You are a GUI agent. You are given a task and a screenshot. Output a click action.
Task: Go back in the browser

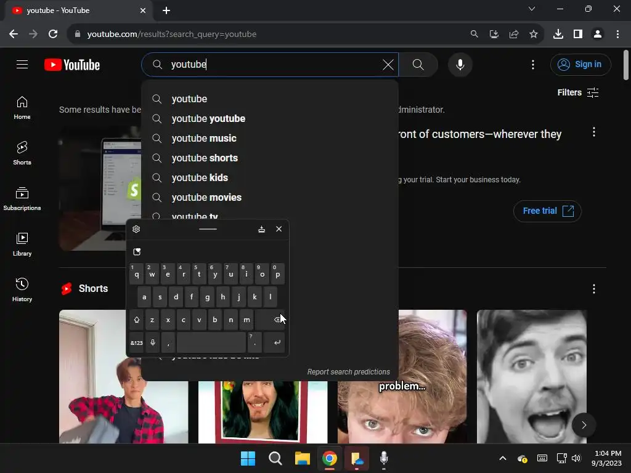[x=14, y=34]
